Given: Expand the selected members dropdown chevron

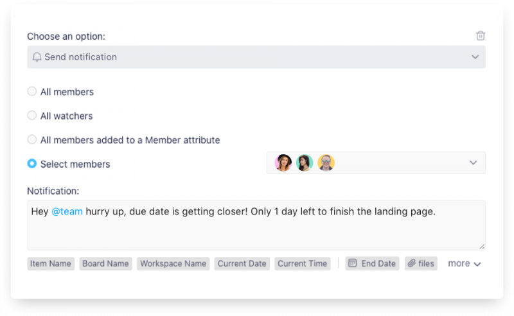Looking at the screenshot, I should (x=474, y=163).
